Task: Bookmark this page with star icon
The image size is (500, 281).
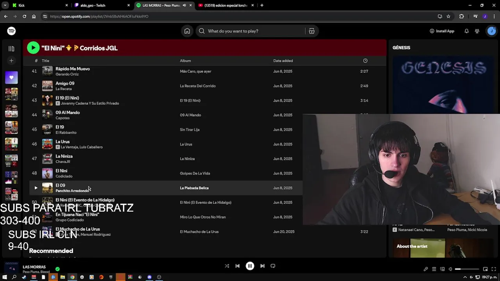Action: [x=448, y=16]
